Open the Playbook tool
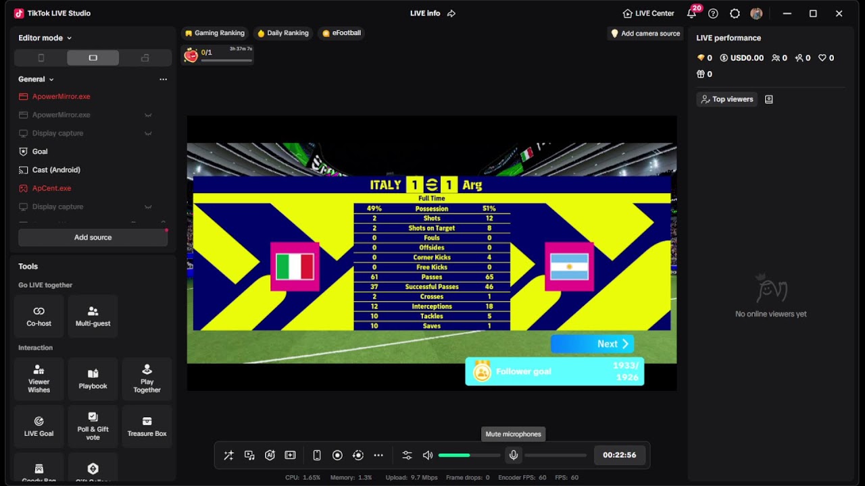 click(x=93, y=379)
